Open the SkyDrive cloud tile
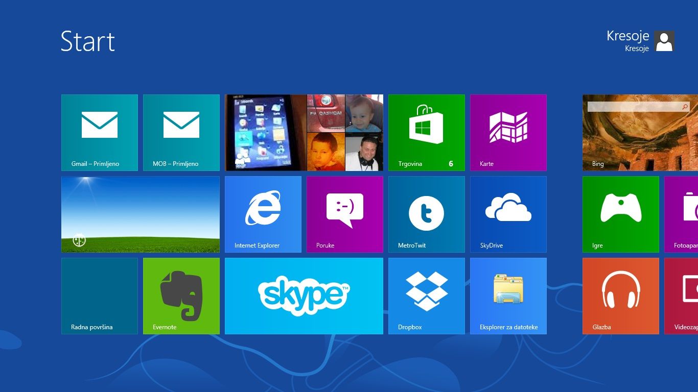The width and height of the screenshot is (698, 392). click(x=508, y=214)
